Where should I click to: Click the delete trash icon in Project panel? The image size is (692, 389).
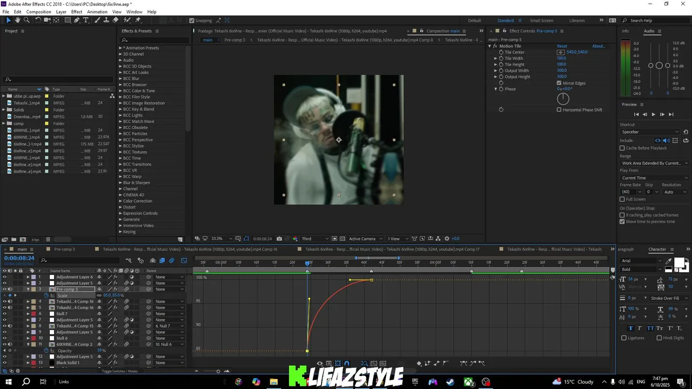pos(48,239)
